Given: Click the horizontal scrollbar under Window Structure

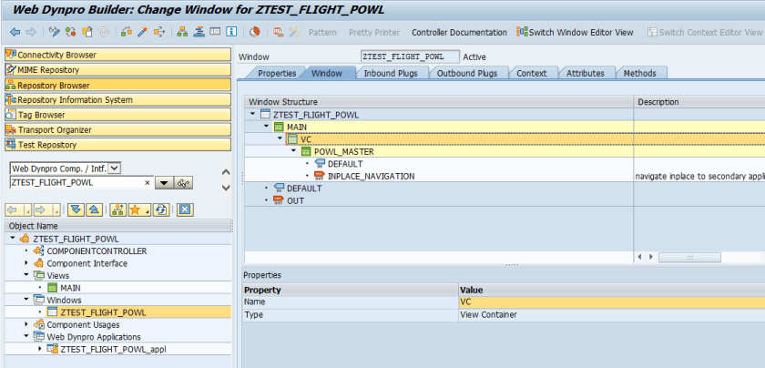Looking at the screenshot, I should click(x=689, y=257).
